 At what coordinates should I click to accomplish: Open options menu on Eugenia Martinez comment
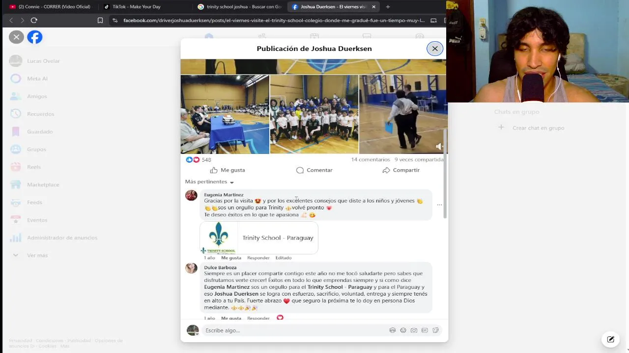click(439, 204)
